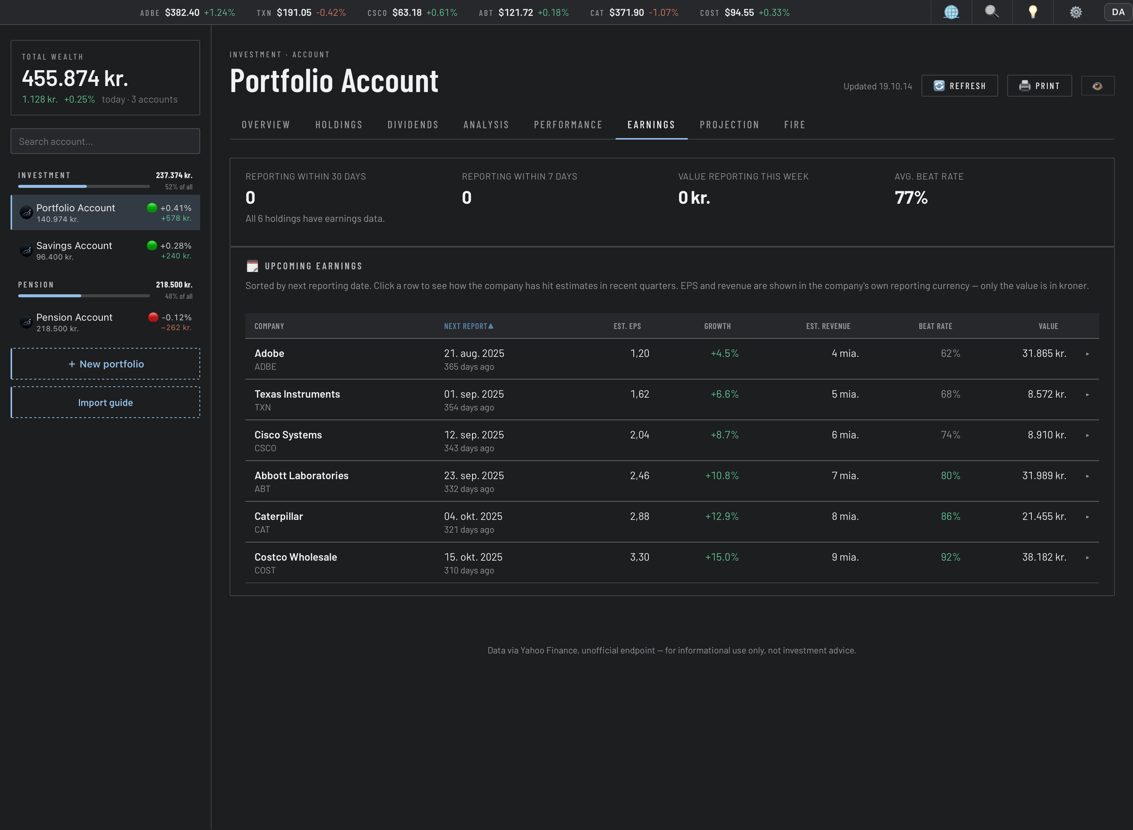Sort by the Growth column header
Viewport: 1133px width, 830px height.
pyautogui.click(x=718, y=326)
